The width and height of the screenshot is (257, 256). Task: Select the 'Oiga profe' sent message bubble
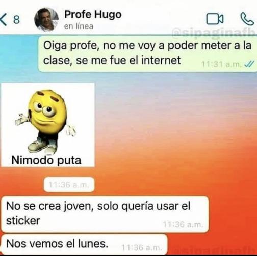[147, 54]
